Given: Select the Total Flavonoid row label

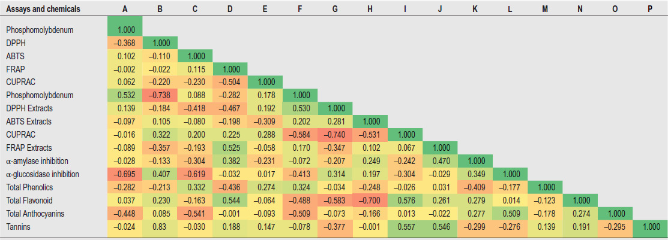Looking at the screenshot, I should point(29,200).
